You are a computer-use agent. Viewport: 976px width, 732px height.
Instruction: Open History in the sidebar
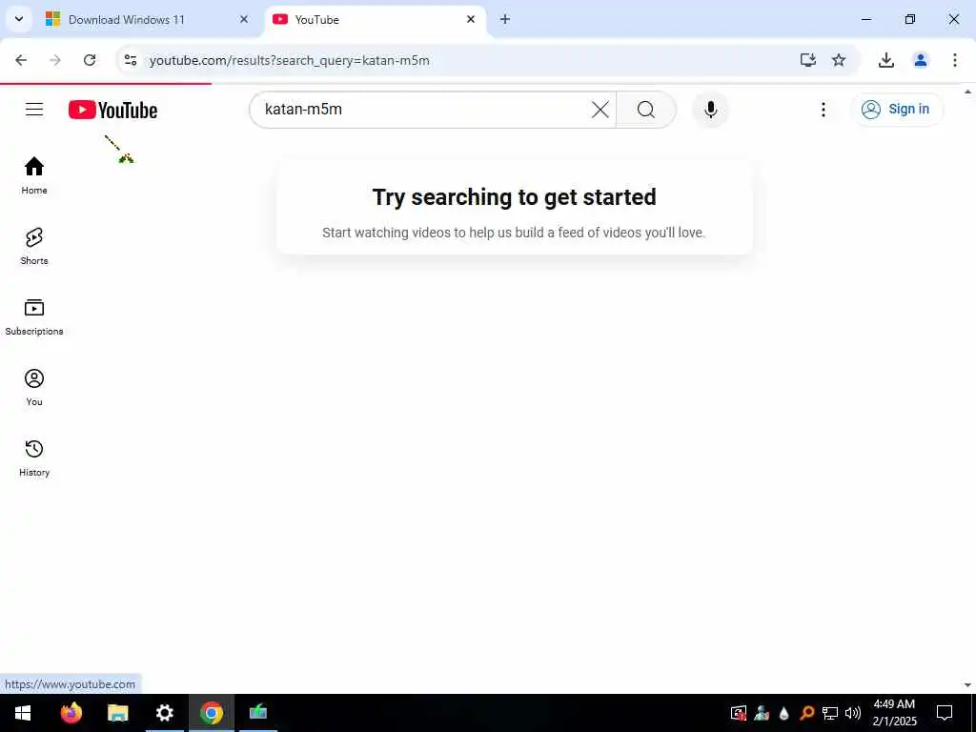pos(34,458)
